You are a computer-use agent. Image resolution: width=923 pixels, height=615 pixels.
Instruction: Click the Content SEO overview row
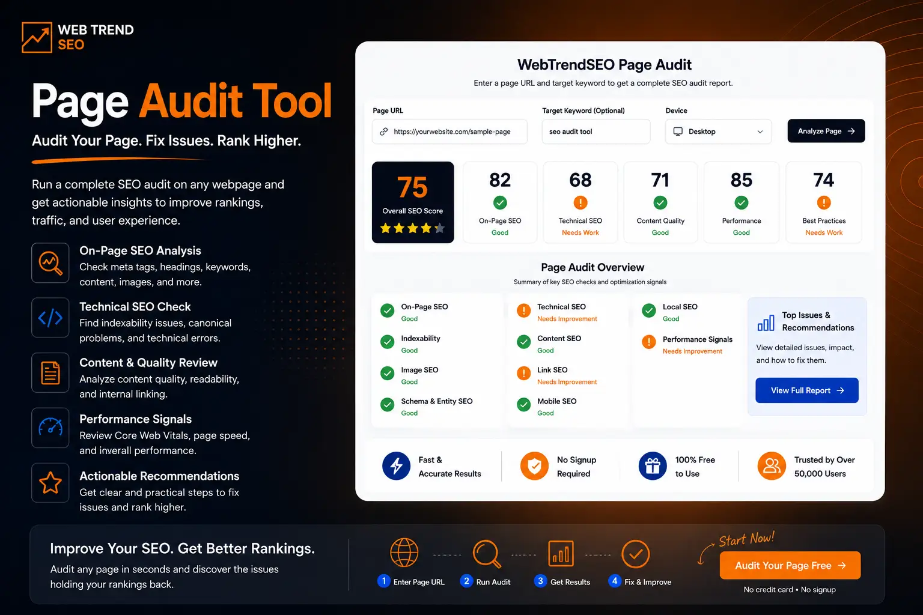point(549,344)
